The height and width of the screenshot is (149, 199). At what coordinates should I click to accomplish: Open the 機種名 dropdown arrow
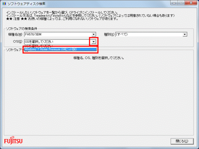click(93, 34)
